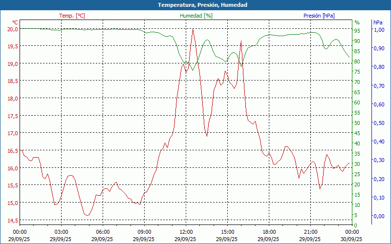Select the red Temp. [°C] legend label
Screen dimensions: 391x244
(x=72, y=16)
